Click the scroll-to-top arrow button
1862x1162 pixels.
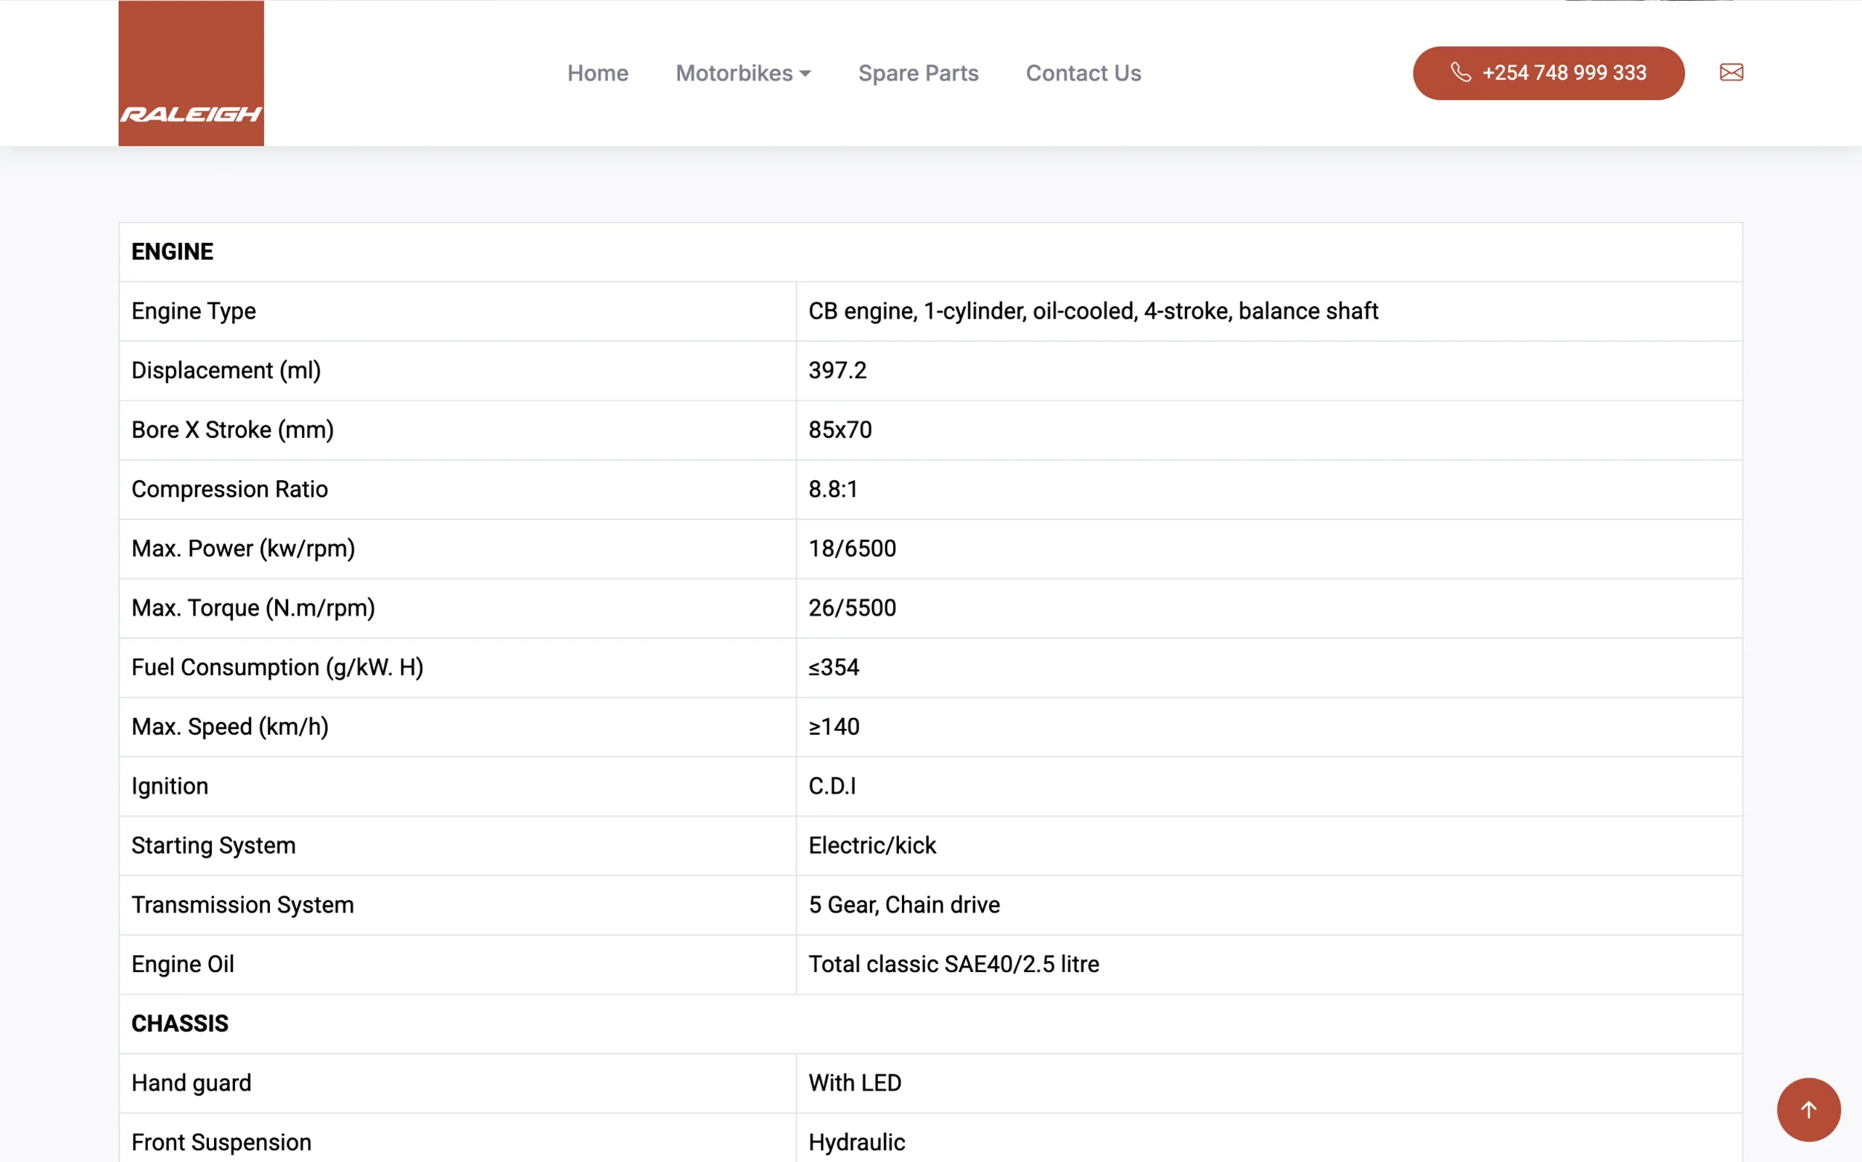click(1808, 1109)
